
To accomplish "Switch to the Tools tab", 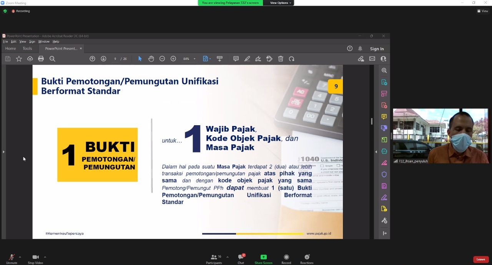I will click(x=27, y=49).
